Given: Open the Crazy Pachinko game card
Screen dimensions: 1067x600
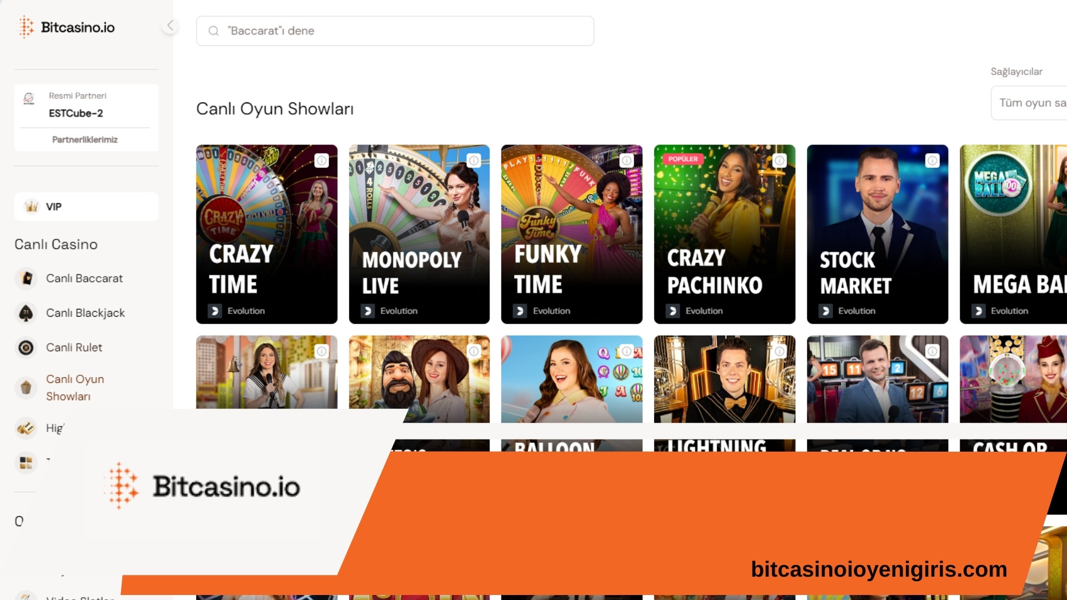Looking at the screenshot, I should pyautogui.click(x=725, y=234).
